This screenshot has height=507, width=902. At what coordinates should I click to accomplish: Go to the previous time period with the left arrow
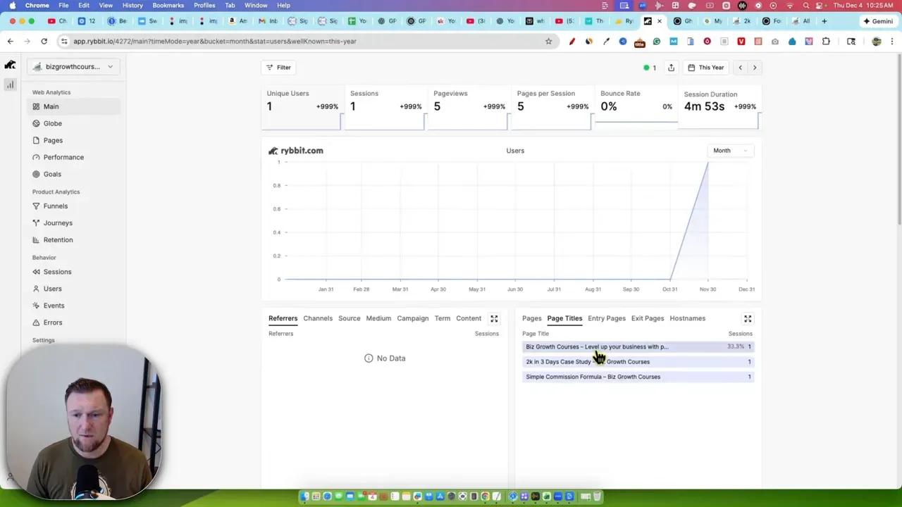tap(740, 67)
